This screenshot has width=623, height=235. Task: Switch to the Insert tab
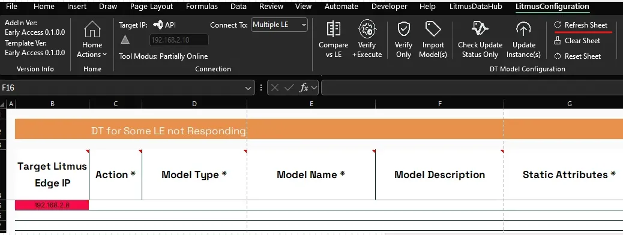[x=77, y=7]
